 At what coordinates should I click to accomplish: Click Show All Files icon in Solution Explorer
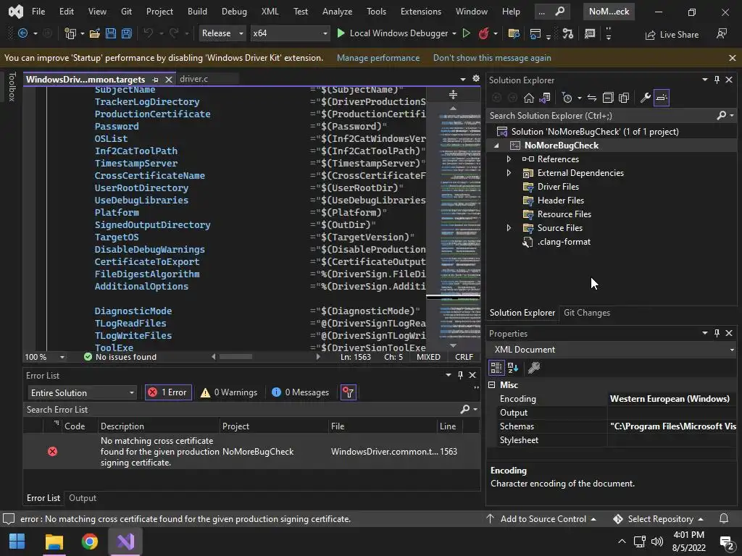click(x=624, y=98)
